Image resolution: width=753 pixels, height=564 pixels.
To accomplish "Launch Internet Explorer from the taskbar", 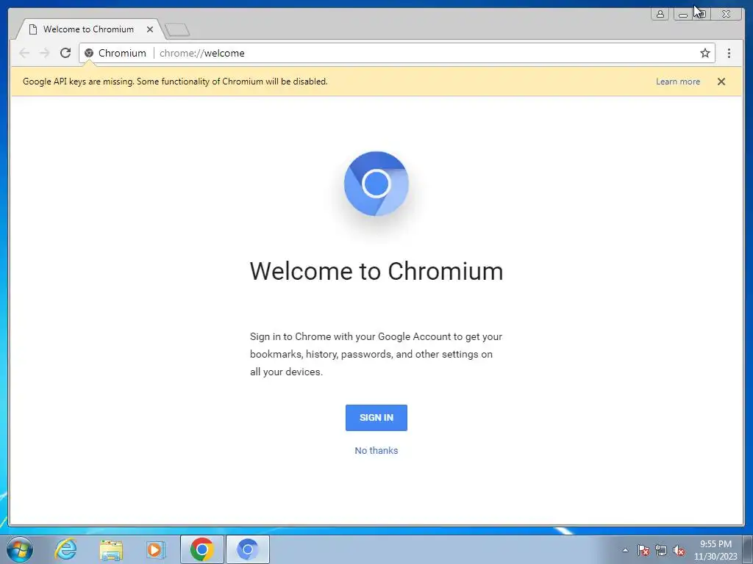I will tap(65, 549).
